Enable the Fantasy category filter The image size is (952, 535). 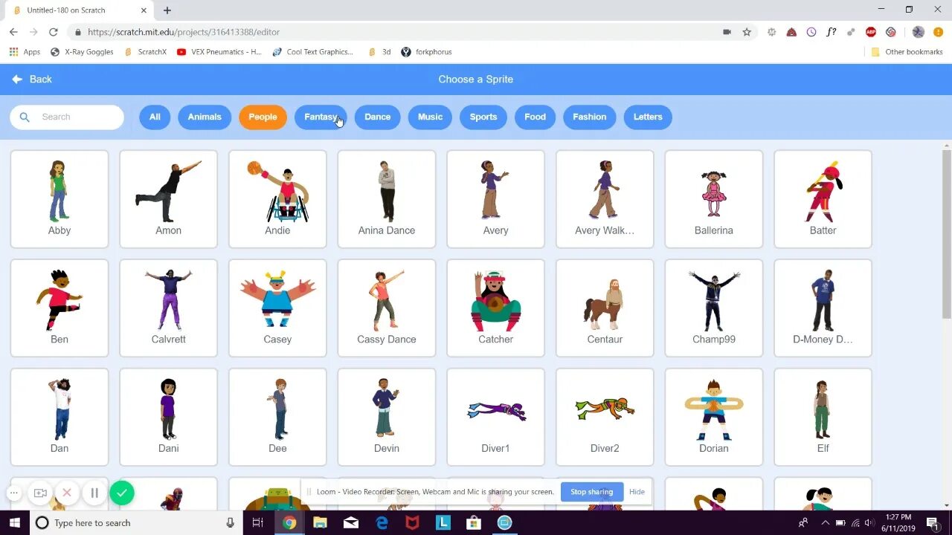point(321,117)
